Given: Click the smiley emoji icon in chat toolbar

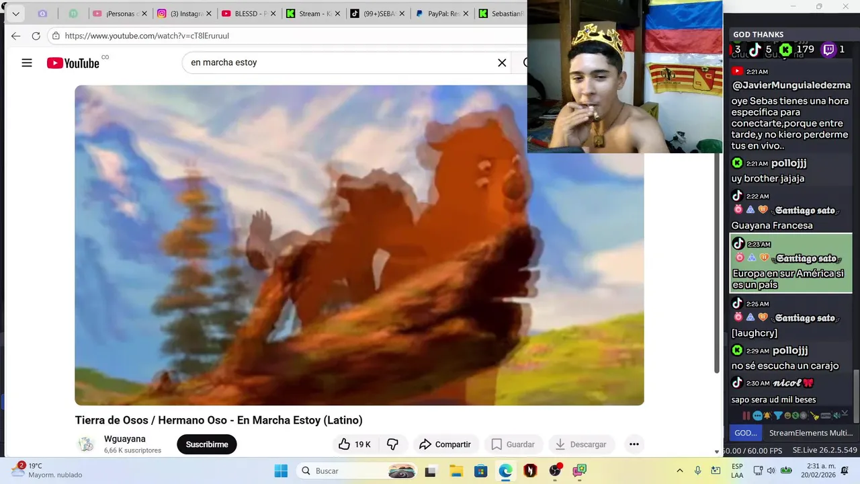Looking at the screenshot, I should click(x=787, y=415).
